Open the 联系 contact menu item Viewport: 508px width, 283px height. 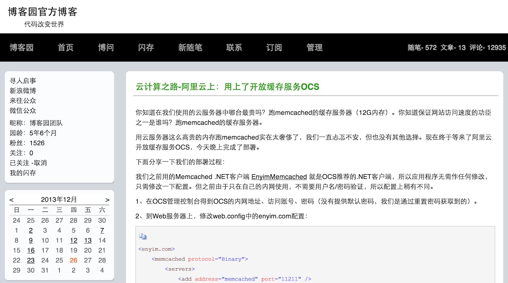(234, 48)
